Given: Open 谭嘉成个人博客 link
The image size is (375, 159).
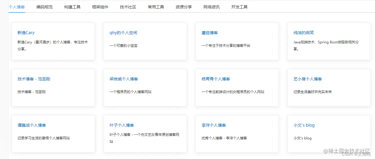Looking at the screenshot, I should coord(32,125).
